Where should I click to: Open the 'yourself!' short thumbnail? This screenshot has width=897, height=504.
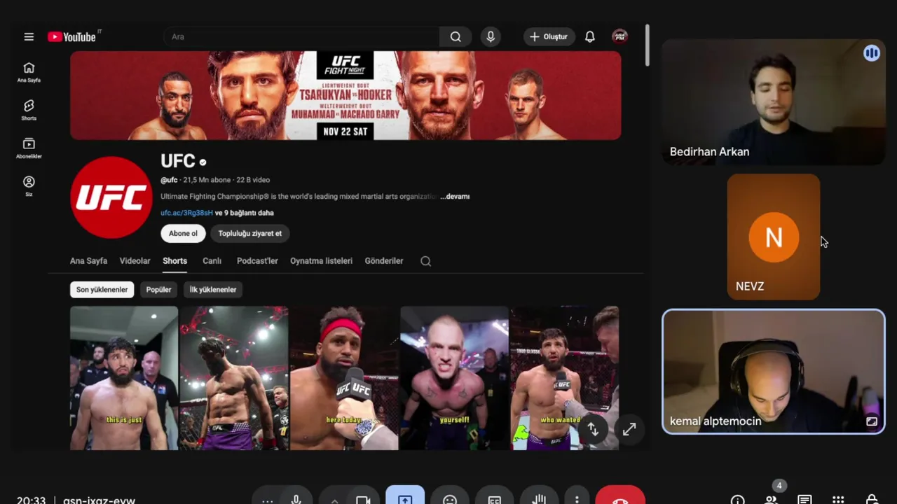pyautogui.click(x=454, y=378)
